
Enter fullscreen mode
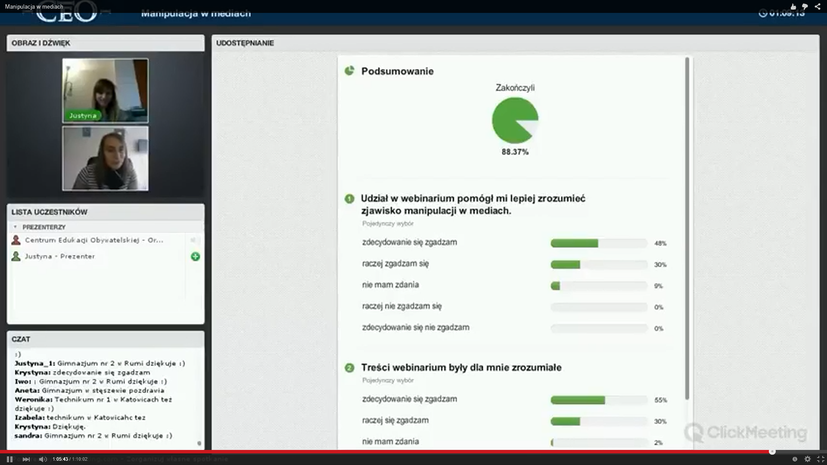(x=821, y=459)
